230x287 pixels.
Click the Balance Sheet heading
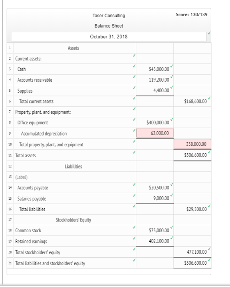109,26
